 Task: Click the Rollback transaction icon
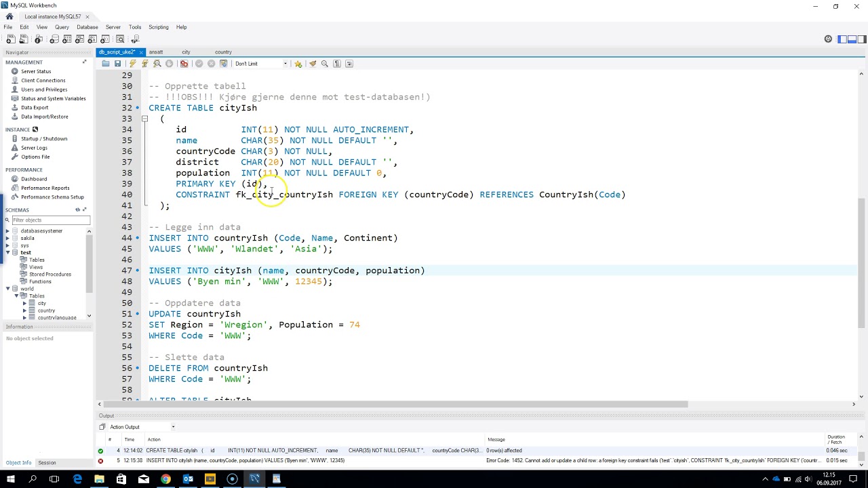click(212, 64)
